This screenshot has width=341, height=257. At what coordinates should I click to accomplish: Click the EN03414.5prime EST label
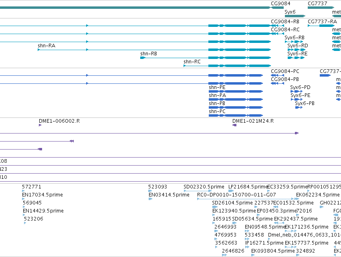pos(169,195)
